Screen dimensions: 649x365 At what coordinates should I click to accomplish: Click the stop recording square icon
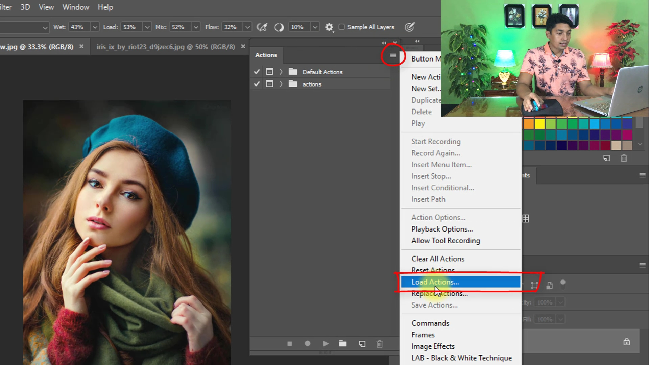click(x=290, y=344)
